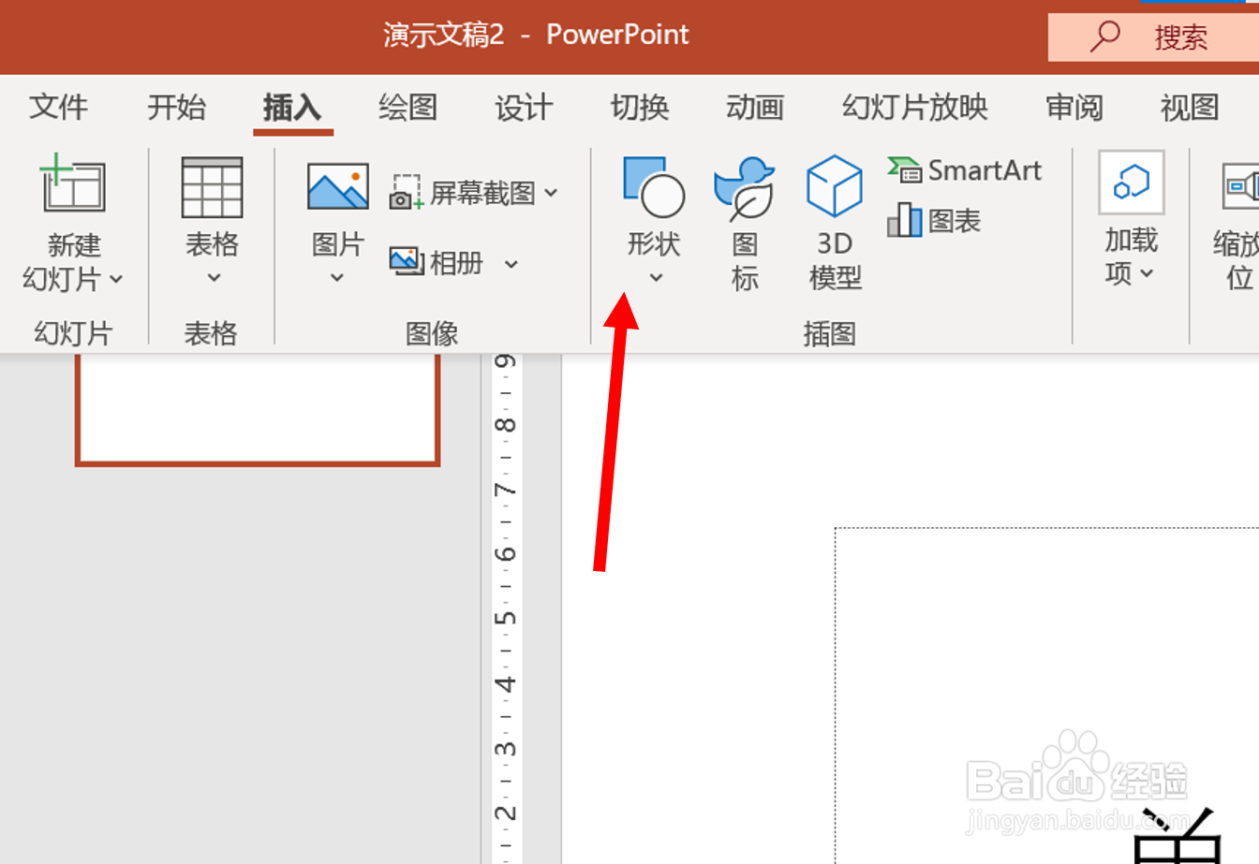The image size is (1259, 864).
Task: Open the 屏幕截图 dropdown arrow
Action: (x=551, y=193)
